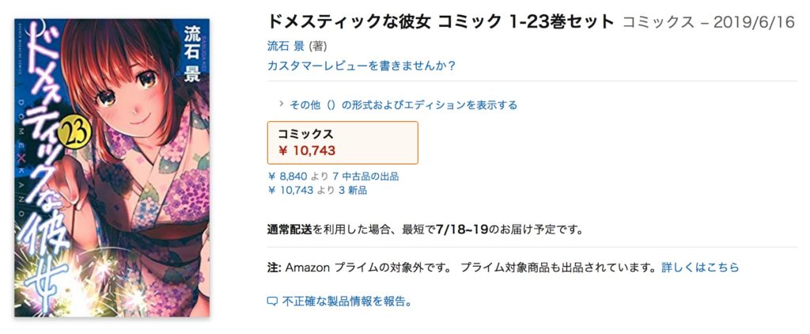Click the 7/18~19 delivery date

pos(462,229)
